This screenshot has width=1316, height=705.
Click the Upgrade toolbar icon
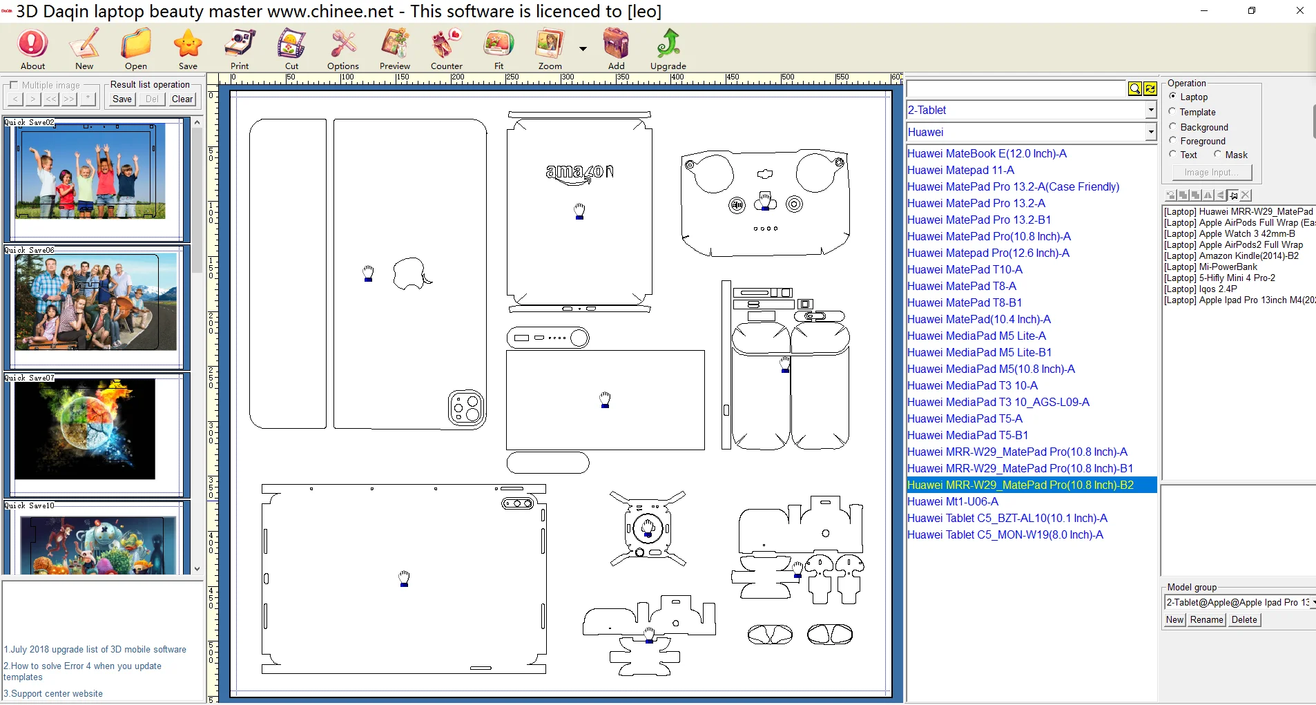coord(668,44)
